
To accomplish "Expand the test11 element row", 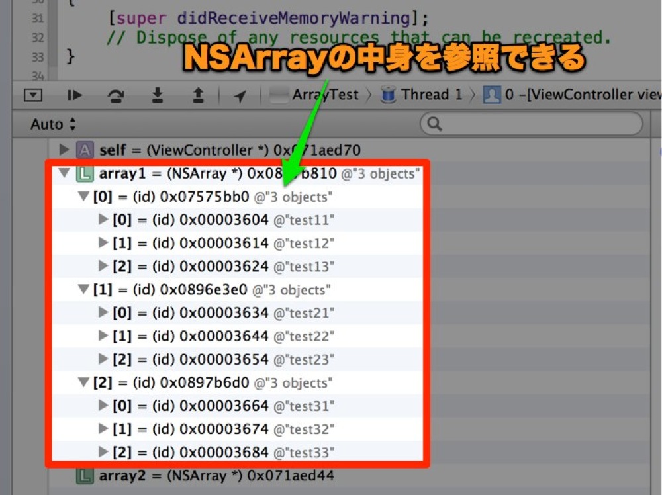I will click(x=103, y=220).
